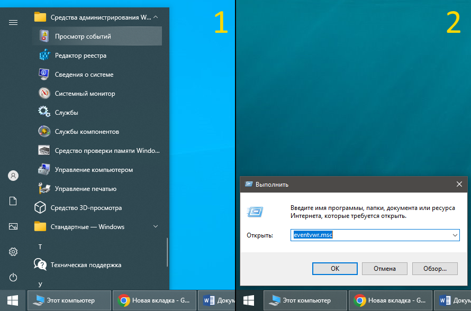Open the Print Management (Управление печатью) icon
471x311 pixels.
tap(44, 188)
